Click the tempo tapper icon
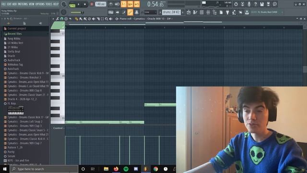Screen dimensions: 307x173 [234, 12]
